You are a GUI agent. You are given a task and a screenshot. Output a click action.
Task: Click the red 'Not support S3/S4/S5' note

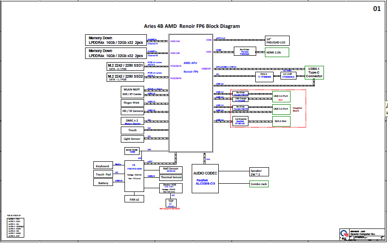pyautogui.click(x=170, y=209)
